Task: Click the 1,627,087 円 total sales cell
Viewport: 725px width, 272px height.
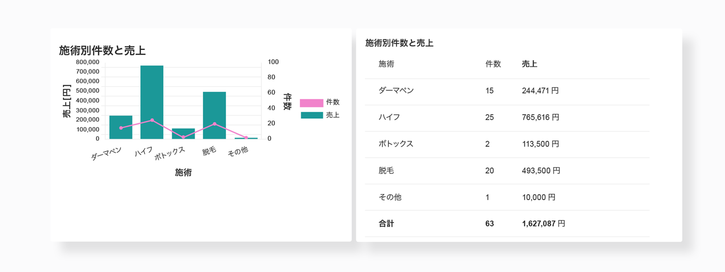Action: [x=543, y=224]
